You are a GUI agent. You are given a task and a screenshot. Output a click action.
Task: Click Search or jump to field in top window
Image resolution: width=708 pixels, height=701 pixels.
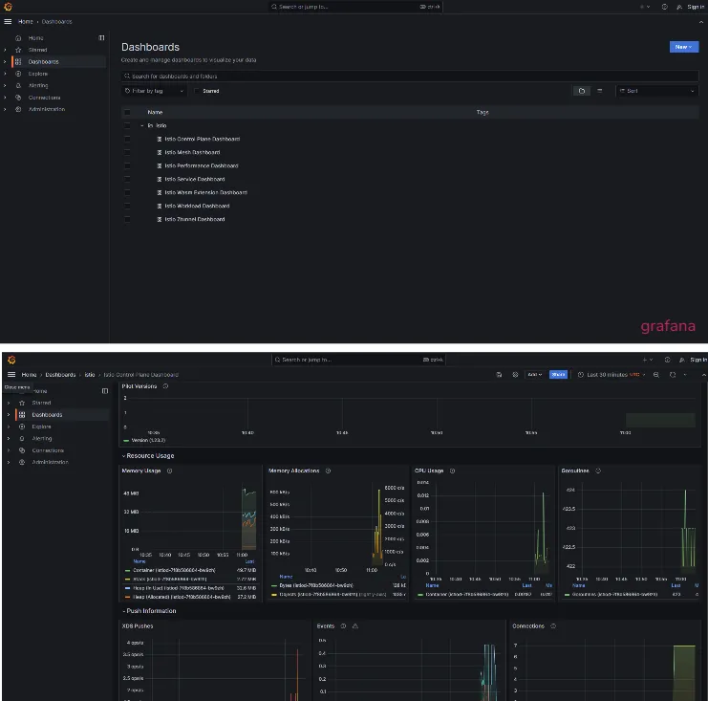tap(355, 7)
